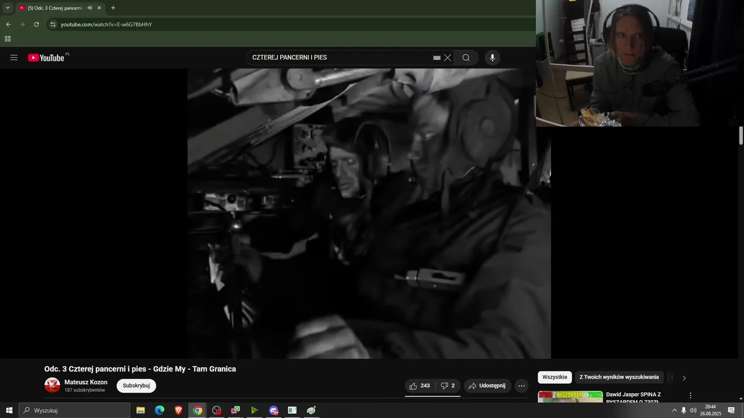Run the search with the magnifier button

pyautogui.click(x=466, y=57)
